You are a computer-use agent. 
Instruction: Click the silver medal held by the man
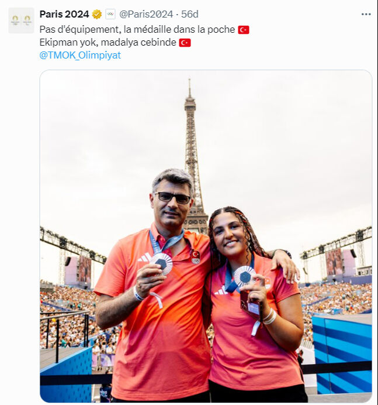pos(162,263)
